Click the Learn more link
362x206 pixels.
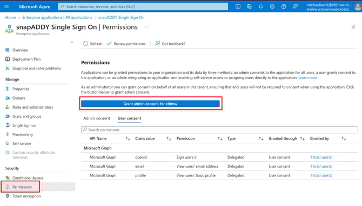308,77
